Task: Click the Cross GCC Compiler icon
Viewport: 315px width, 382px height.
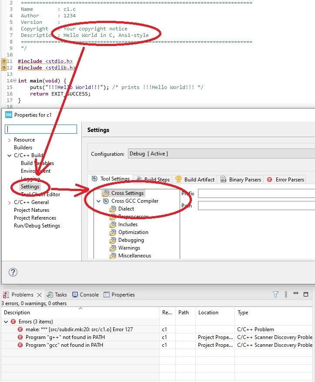Action: 106,201
